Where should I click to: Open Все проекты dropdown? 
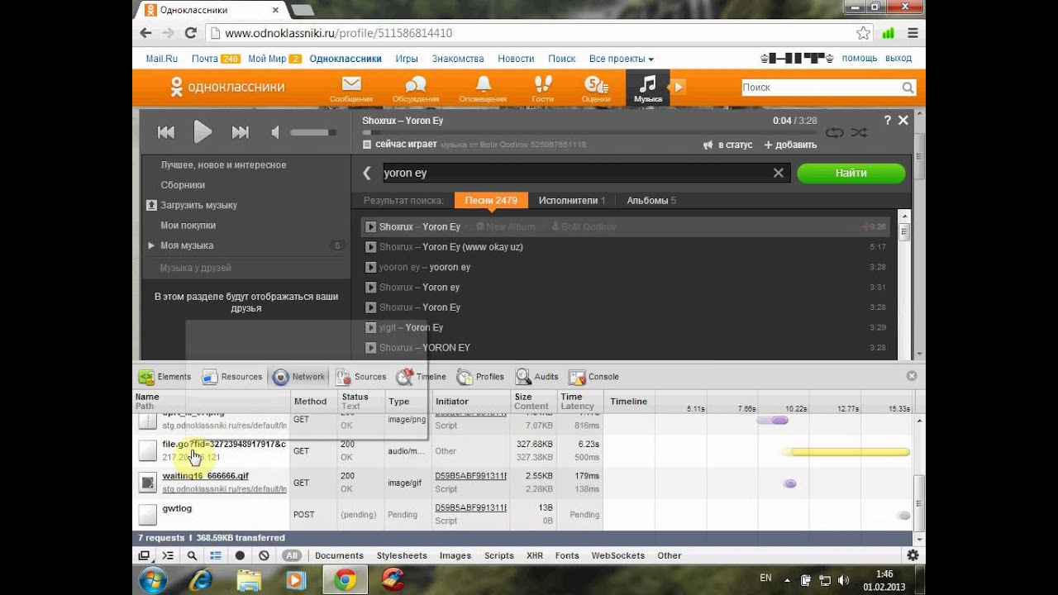[x=622, y=59]
